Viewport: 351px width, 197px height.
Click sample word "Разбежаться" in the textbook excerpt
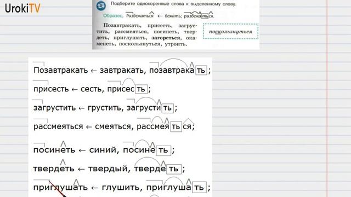click(x=140, y=16)
